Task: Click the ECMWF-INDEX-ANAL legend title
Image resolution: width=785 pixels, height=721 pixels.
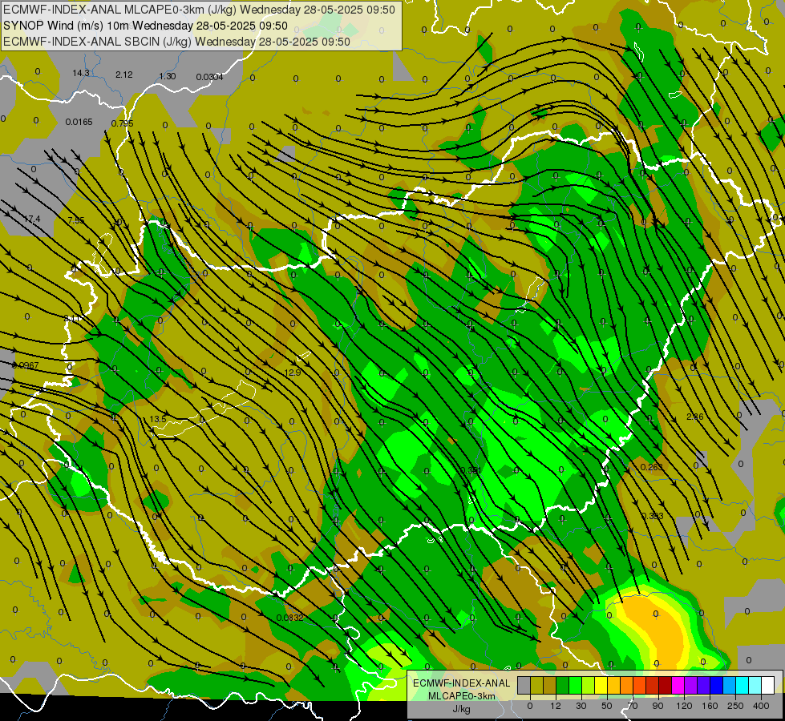Action: (461, 683)
